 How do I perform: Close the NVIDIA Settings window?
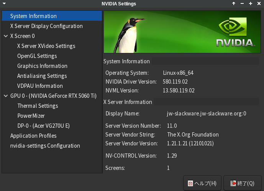259,3
